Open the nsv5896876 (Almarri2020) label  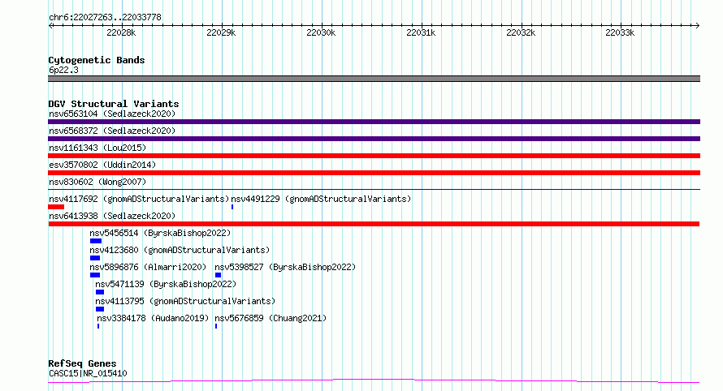(148, 267)
